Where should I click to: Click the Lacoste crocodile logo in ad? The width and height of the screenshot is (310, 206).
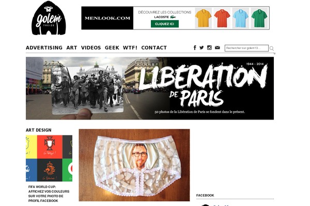[173, 17]
